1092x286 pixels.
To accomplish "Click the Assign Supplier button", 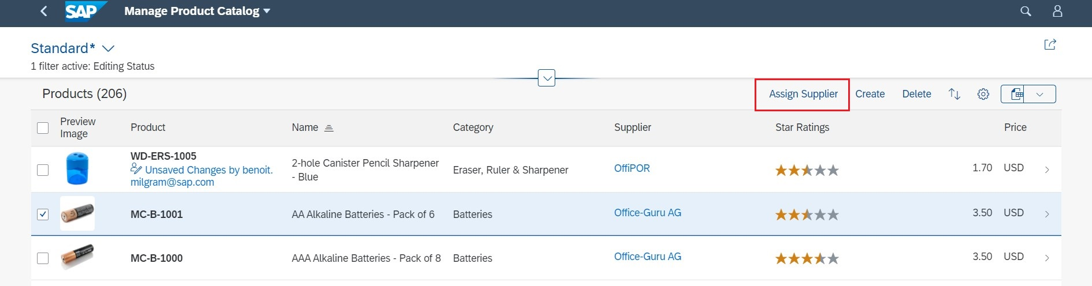I will click(803, 94).
